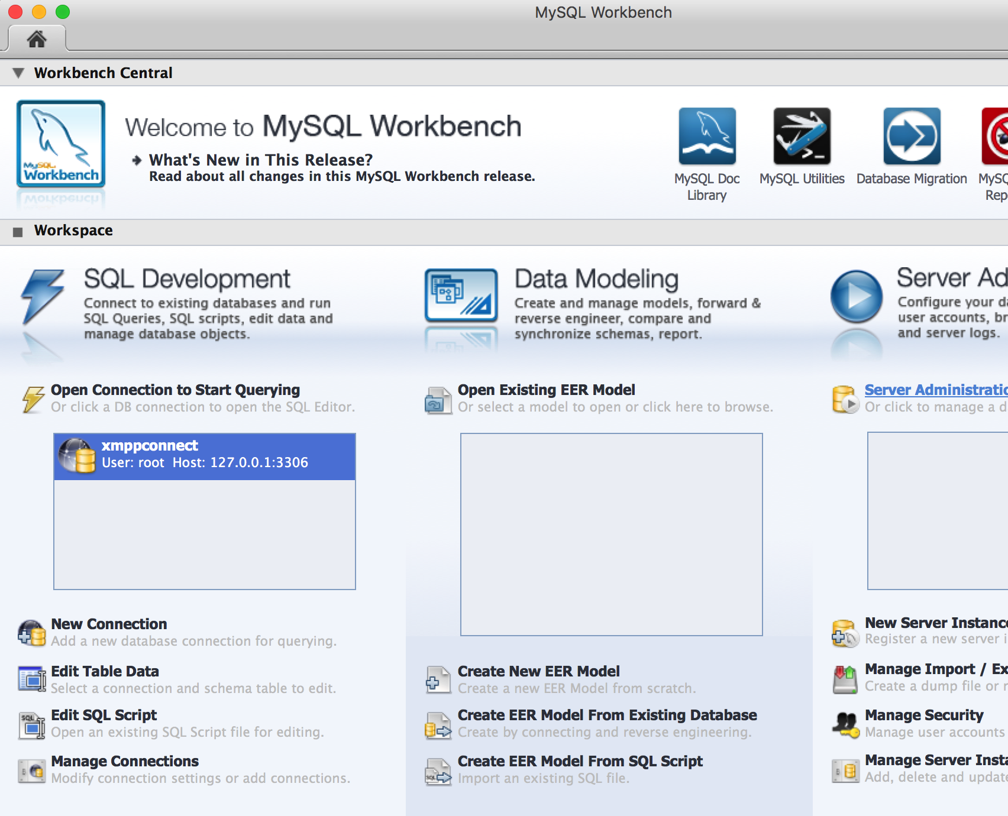Create EER Model From SQL Script
Viewport: 1008px width, 816px height.
click(x=580, y=761)
